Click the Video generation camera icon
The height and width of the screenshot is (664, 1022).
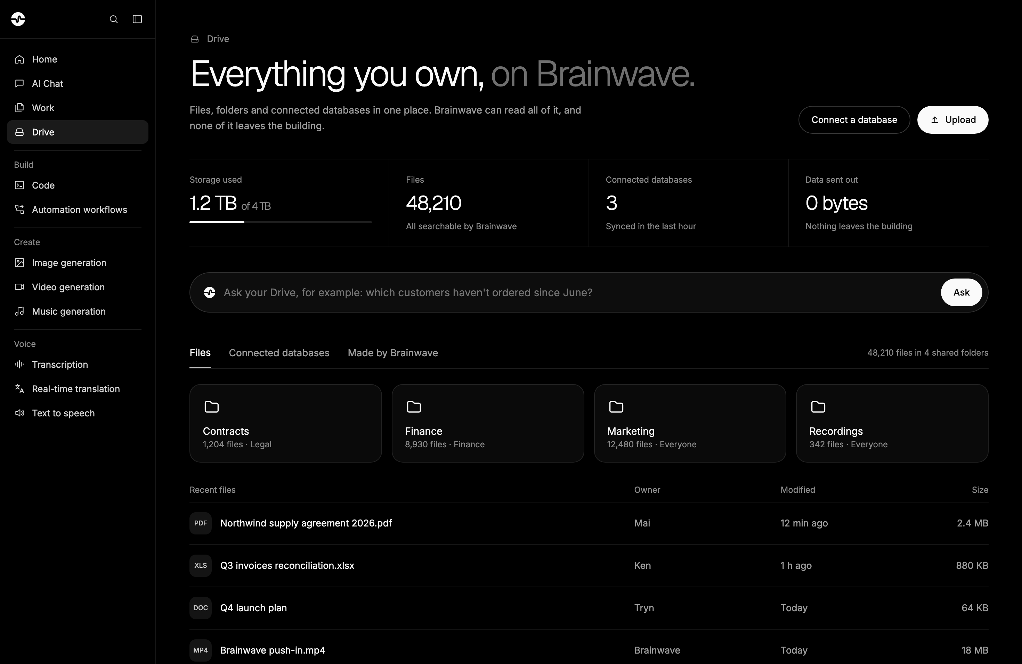pos(19,287)
